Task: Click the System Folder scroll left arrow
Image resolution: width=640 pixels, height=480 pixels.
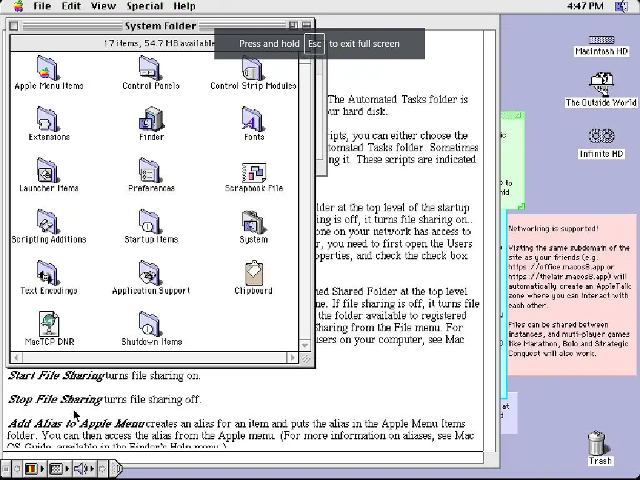Action: pos(16,357)
